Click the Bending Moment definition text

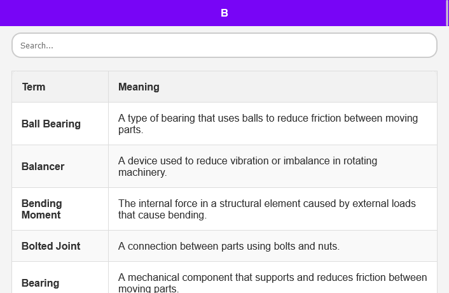coord(266,209)
